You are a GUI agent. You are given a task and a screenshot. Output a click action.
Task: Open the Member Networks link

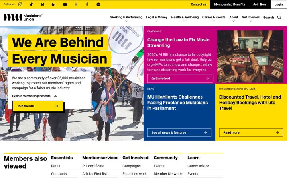pyautogui.click(x=168, y=174)
